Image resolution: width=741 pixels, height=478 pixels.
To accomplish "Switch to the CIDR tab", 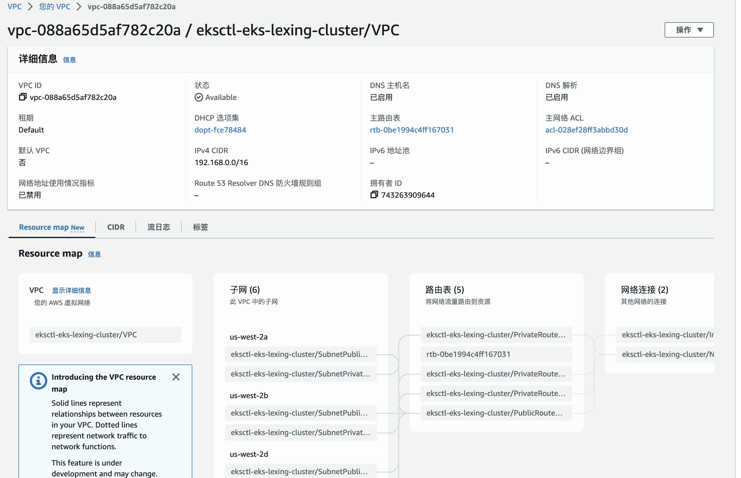I will pyautogui.click(x=116, y=227).
